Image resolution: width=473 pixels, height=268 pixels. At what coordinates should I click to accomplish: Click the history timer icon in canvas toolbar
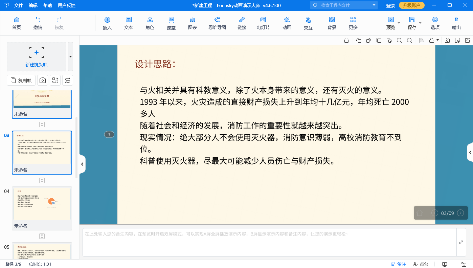457,40
